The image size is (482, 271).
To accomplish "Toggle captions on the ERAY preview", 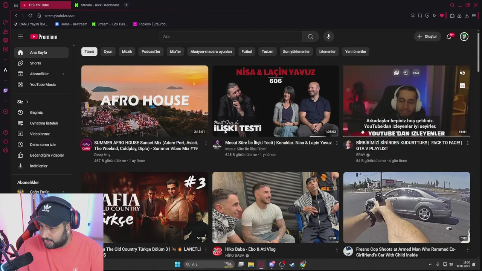I will [462, 85].
